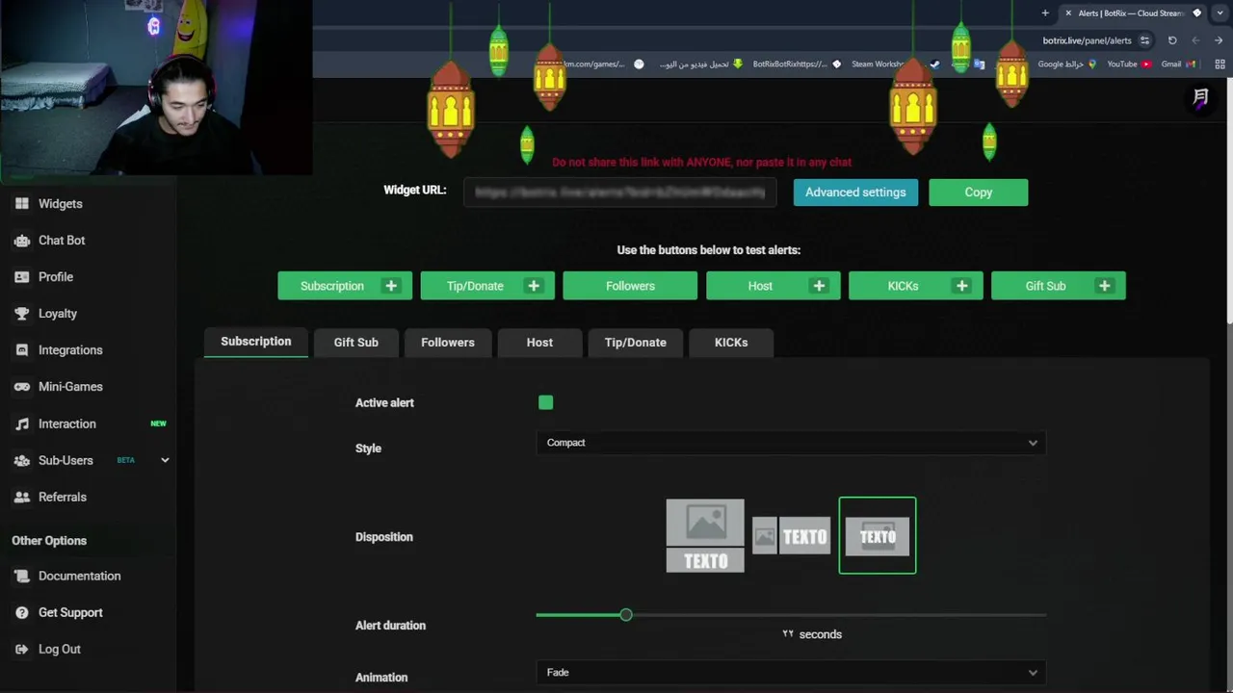
Task: Click the plus icon on KICKs test button
Action: pos(961,286)
